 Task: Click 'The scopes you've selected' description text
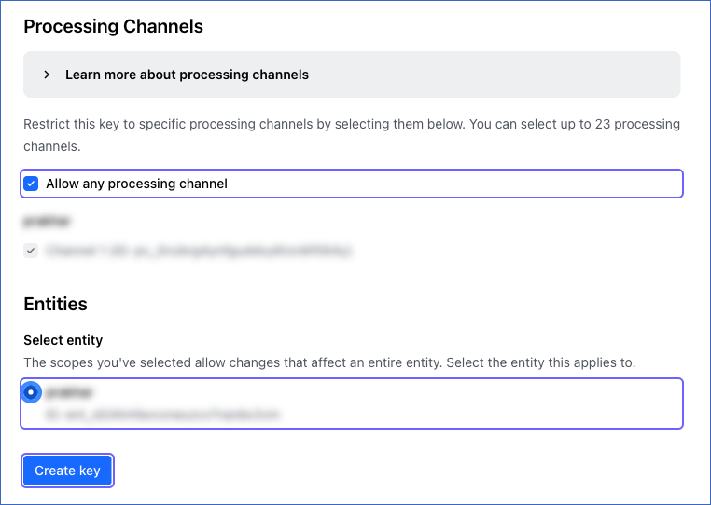(329, 362)
